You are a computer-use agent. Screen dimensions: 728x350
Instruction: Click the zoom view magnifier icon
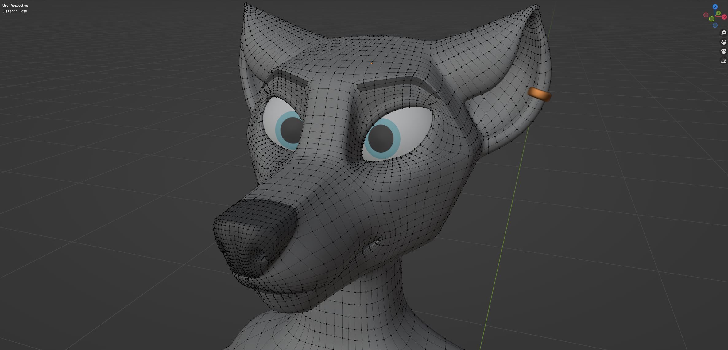click(x=723, y=33)
